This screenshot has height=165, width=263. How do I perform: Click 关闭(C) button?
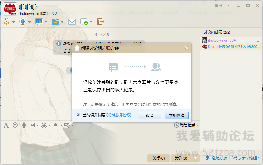pos(159,158)
